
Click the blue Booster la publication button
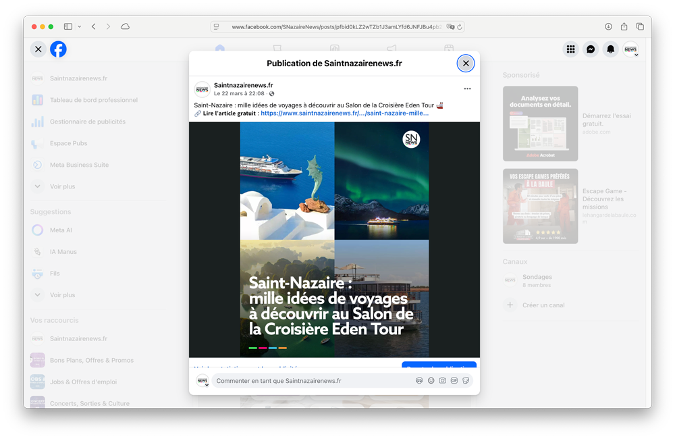[439, 366]
